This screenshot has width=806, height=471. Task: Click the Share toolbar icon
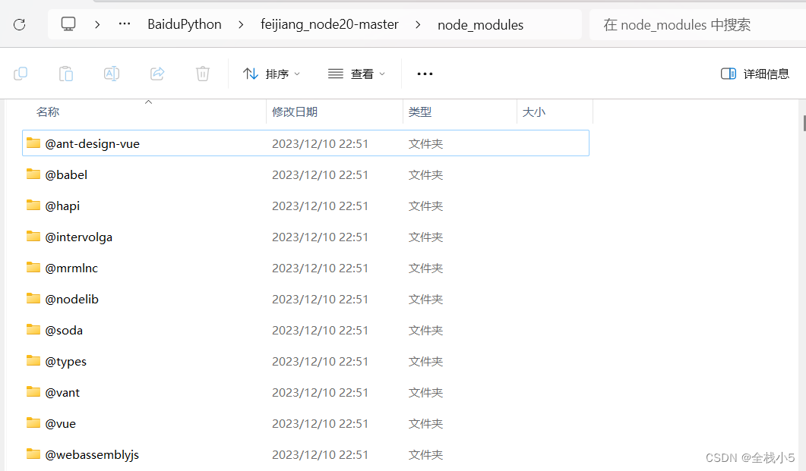pos(157,74)
